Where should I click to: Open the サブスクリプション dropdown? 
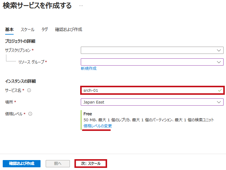pos(152,50)
